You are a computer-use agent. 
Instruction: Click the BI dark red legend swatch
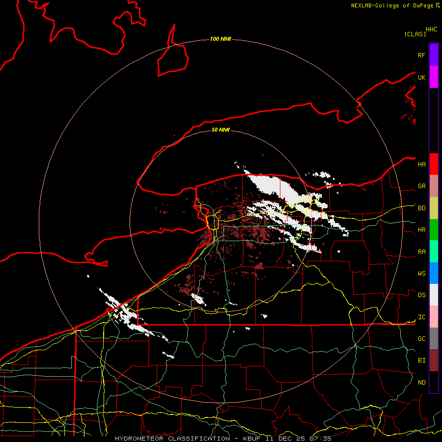434,360
